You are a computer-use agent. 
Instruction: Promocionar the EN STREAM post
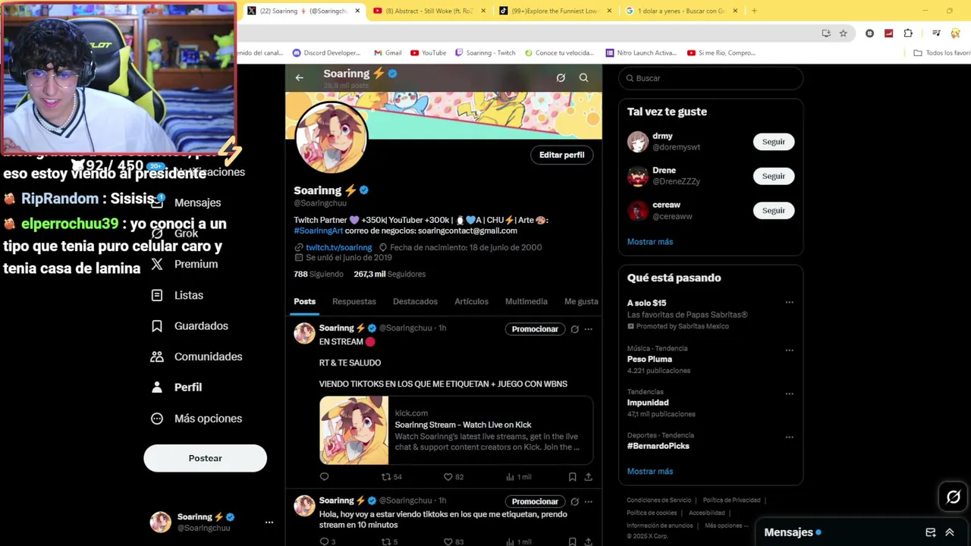[535, 329]
